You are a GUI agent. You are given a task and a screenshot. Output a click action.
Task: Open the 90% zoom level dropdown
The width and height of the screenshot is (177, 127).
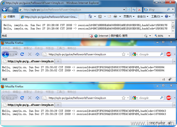tap(169, 36)
